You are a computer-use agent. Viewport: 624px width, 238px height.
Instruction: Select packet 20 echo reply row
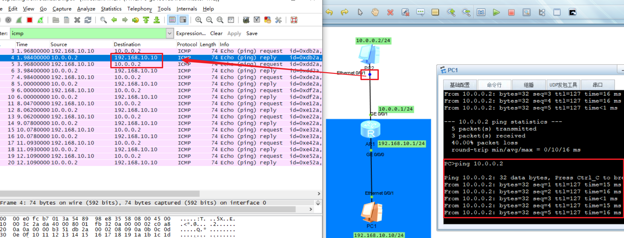[x=161, y=162]
